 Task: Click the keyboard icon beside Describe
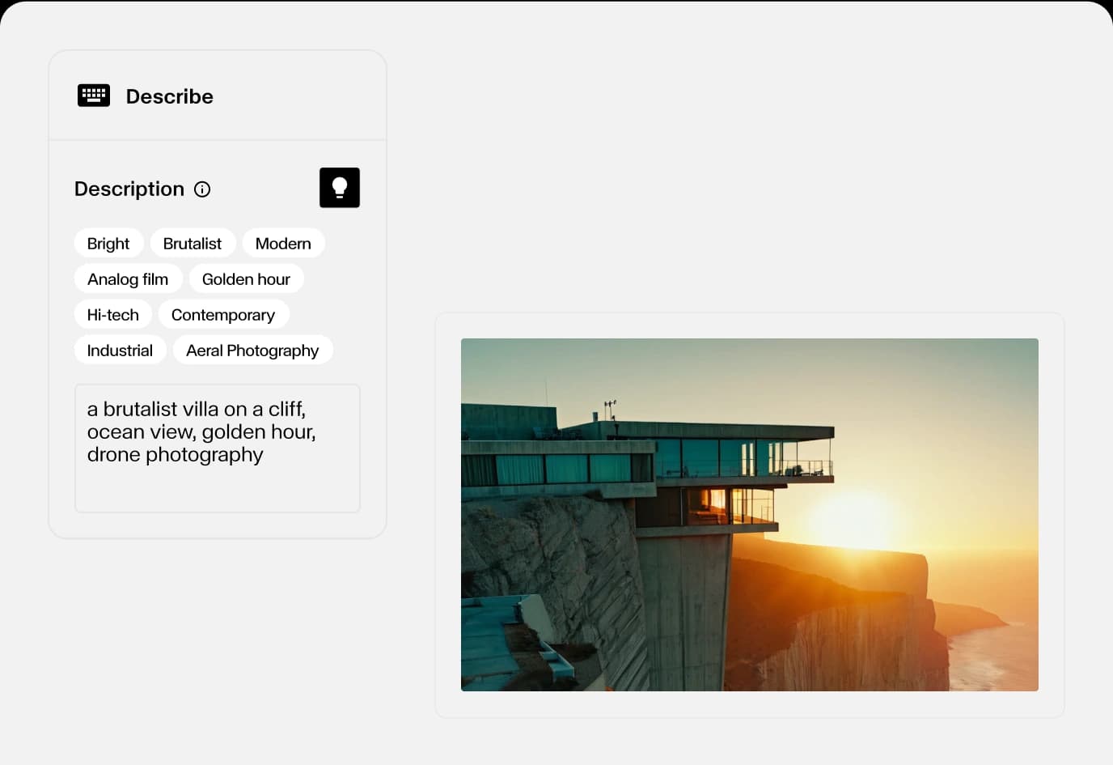[94, 96]
